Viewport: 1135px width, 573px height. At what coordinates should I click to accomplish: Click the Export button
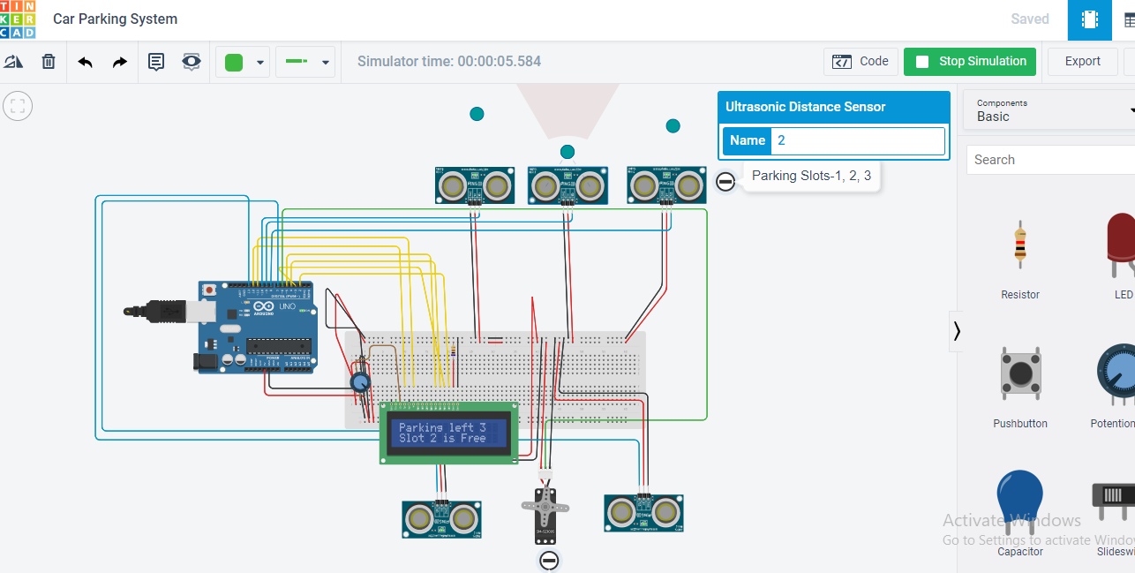(1083, 62)
